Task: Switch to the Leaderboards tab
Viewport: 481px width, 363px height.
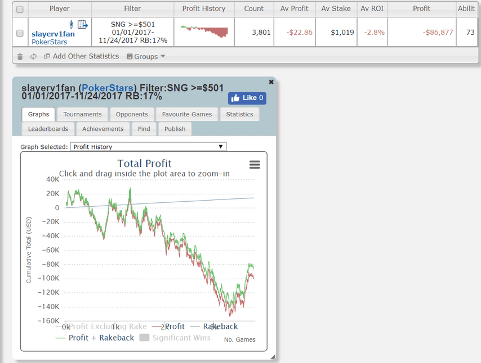Action: click(48, 129)
